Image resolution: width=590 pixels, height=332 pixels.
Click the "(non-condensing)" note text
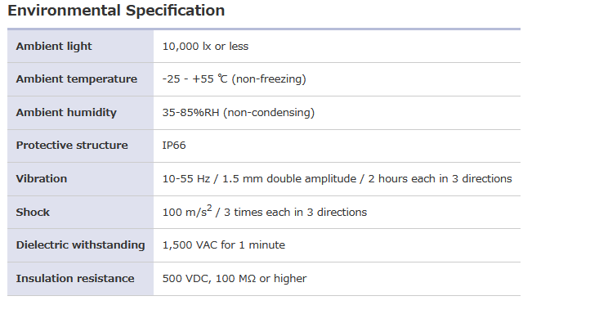[x=270, y=113]
